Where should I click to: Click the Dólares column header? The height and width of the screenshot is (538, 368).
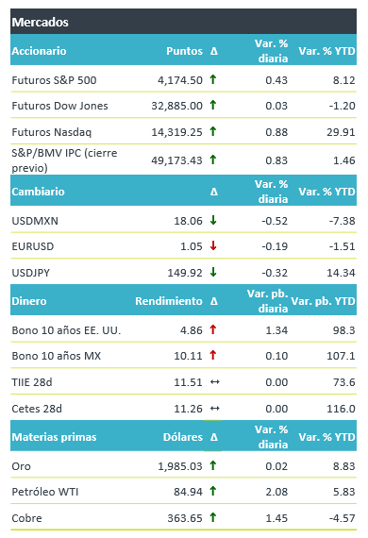pyautogui.click(x=183, y=437)
